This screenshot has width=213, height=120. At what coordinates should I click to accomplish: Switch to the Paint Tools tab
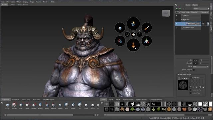pyautogui.click(x=16, y=100)
